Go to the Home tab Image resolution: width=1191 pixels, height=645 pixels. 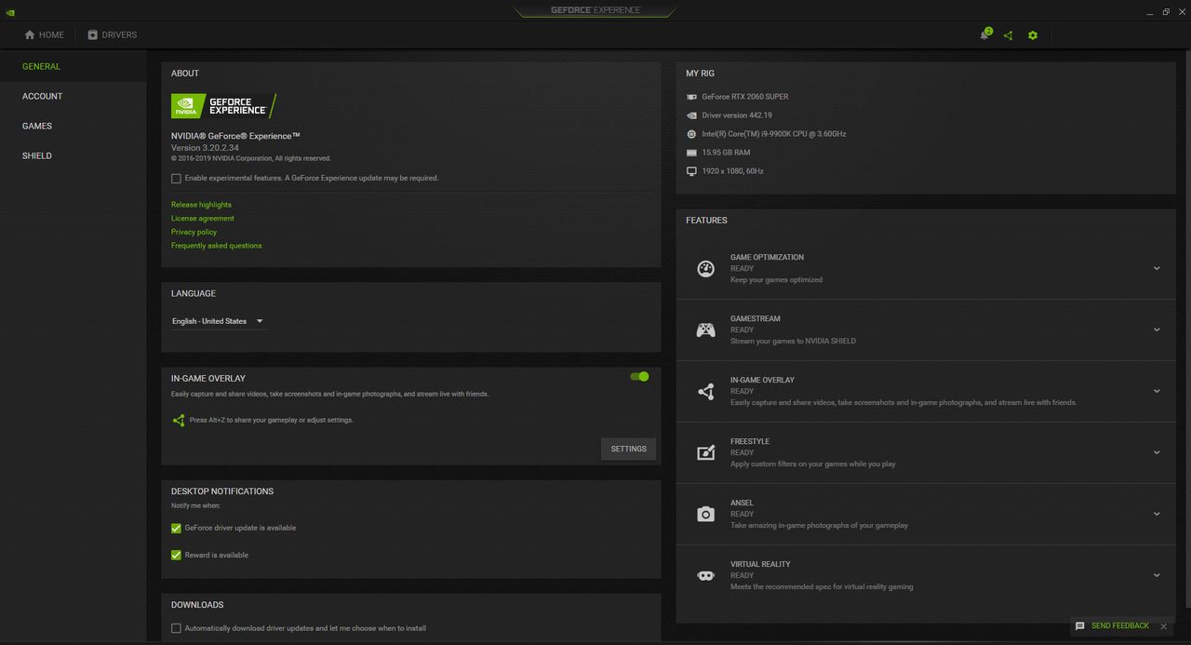(x=45, y=34)
